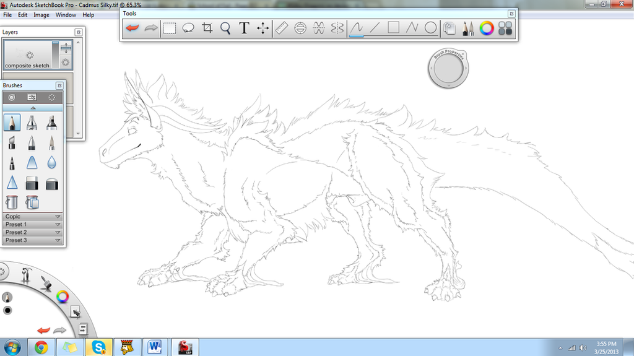Click the gray Redo arrow in Tools bar
The width and height of the screenshot is (634, 356).
[151, 28]
